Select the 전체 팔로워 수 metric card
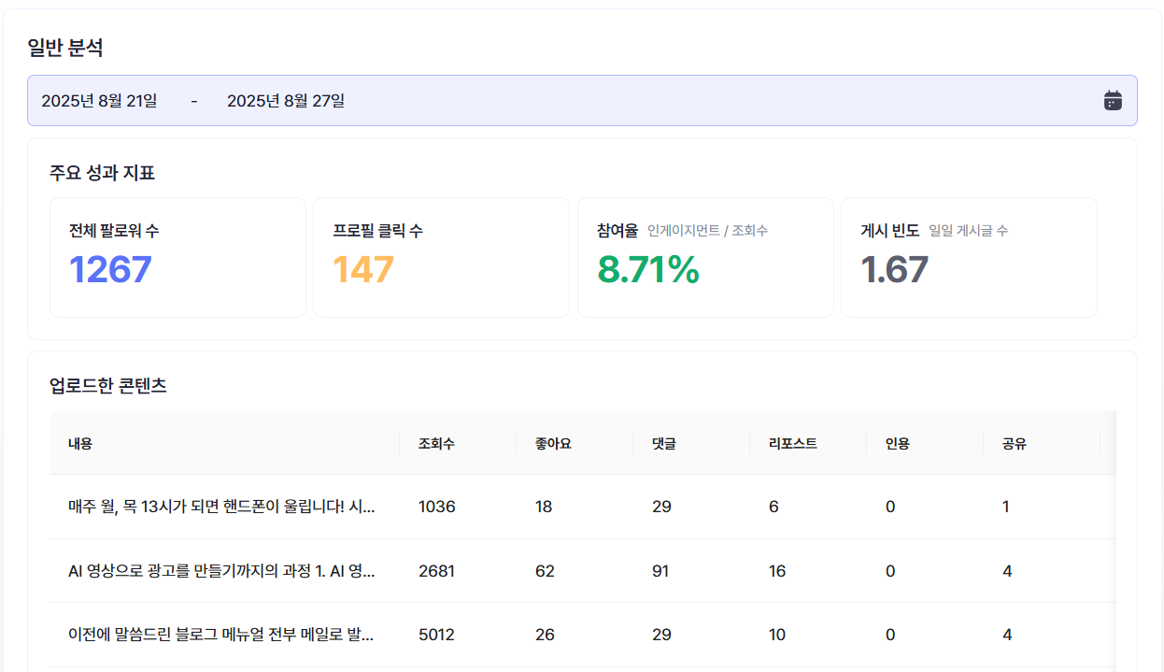Image resolution: width=1164 pixels, height=672 pixels. [x=177, y=256]
